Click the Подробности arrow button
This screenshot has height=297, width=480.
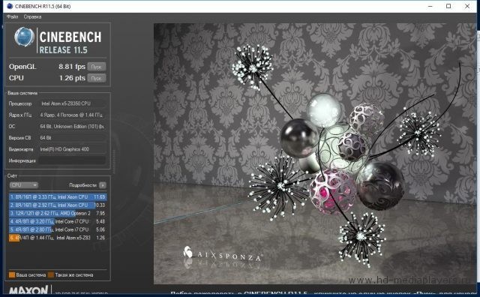click(103, 185)
